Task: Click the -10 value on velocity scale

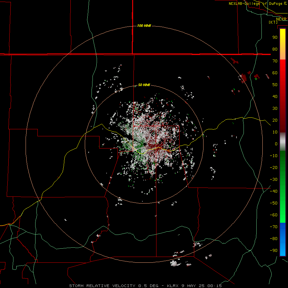Action: pyautogui.click(x=274, y=156)
